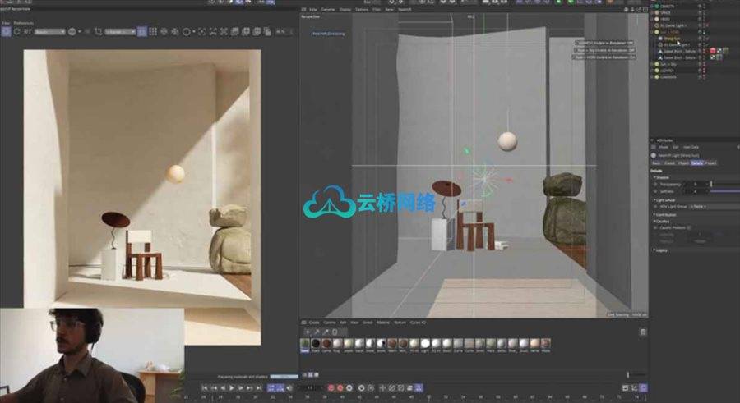Click the red record keyframe button

click(331, 387)
